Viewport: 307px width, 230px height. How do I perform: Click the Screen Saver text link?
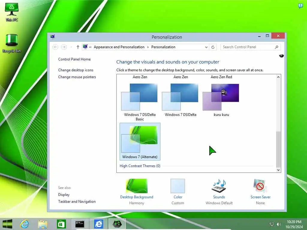click(x=261, y=197)
